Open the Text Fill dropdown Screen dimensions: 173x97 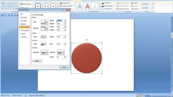tap(107, 3)
